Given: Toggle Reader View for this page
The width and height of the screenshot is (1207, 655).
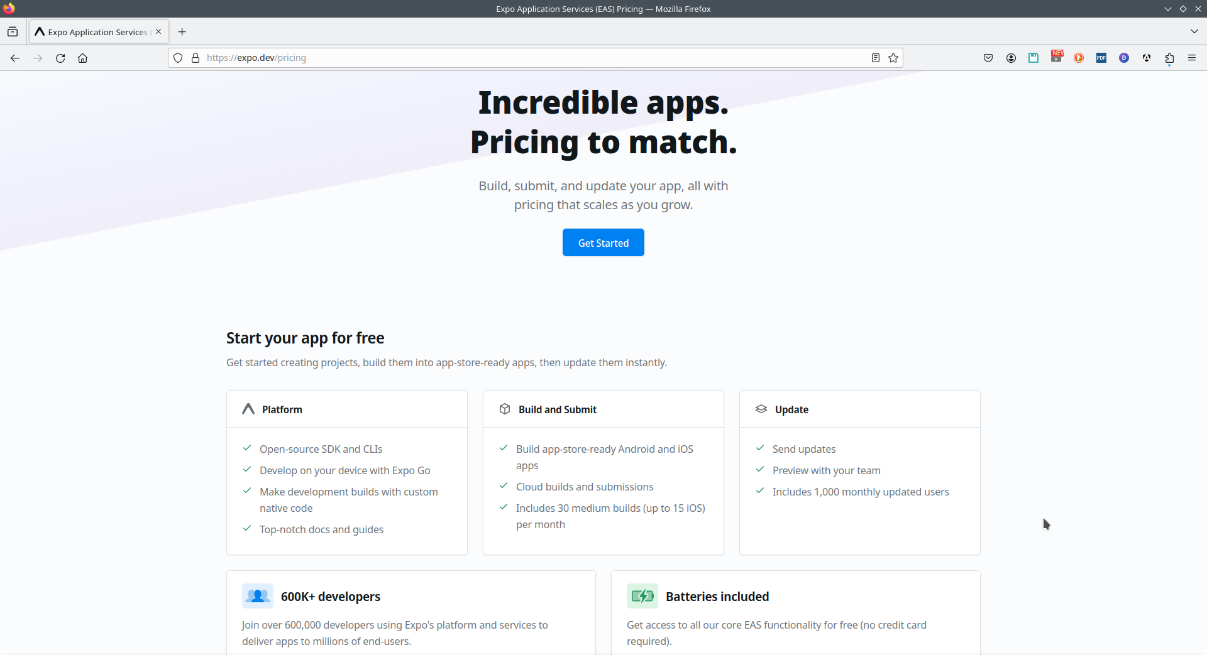Looking at the screenshot, I should pos(875,58).
